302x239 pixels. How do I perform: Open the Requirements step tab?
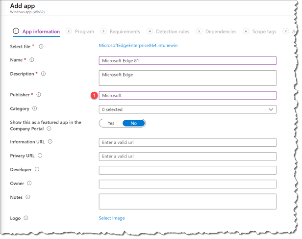coord(120,31)
